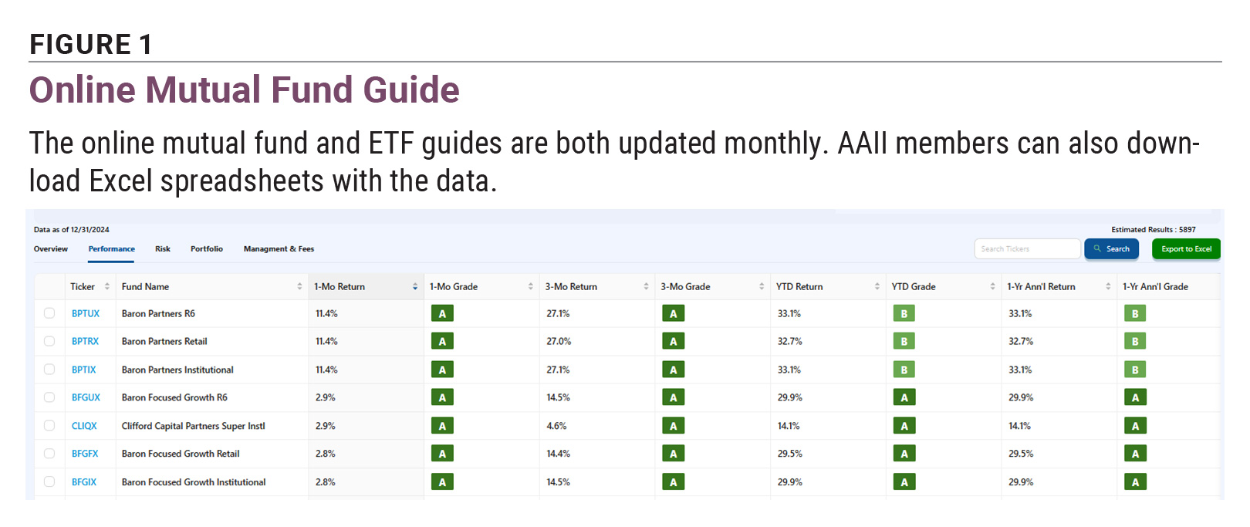Click the YTD Grade sort arrows
Viewport: 1250px width, 527px height.
[x=993, y=287]
